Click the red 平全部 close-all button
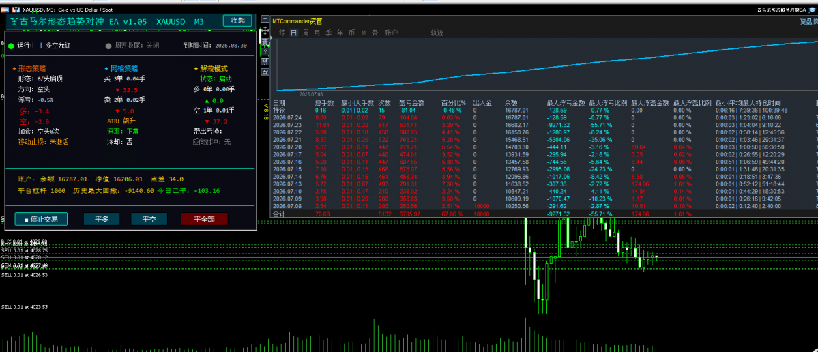Viewport: 818px width, 352px height. click(205, 219)
